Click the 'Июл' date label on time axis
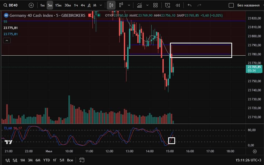 pyautogui.click(x=49, y=151)
